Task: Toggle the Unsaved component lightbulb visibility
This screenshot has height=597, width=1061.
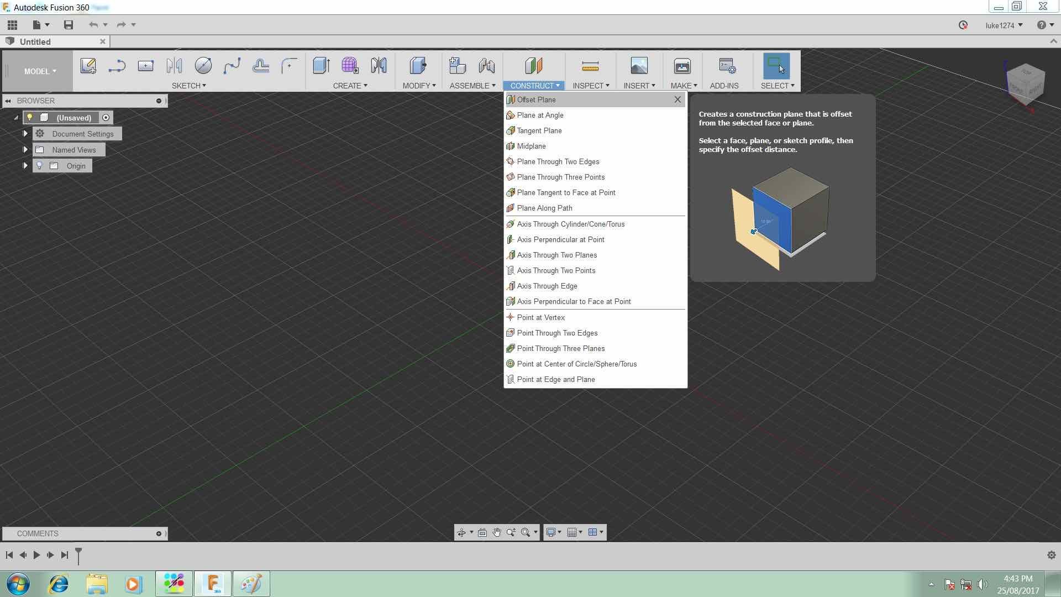Action: (30, 117)
